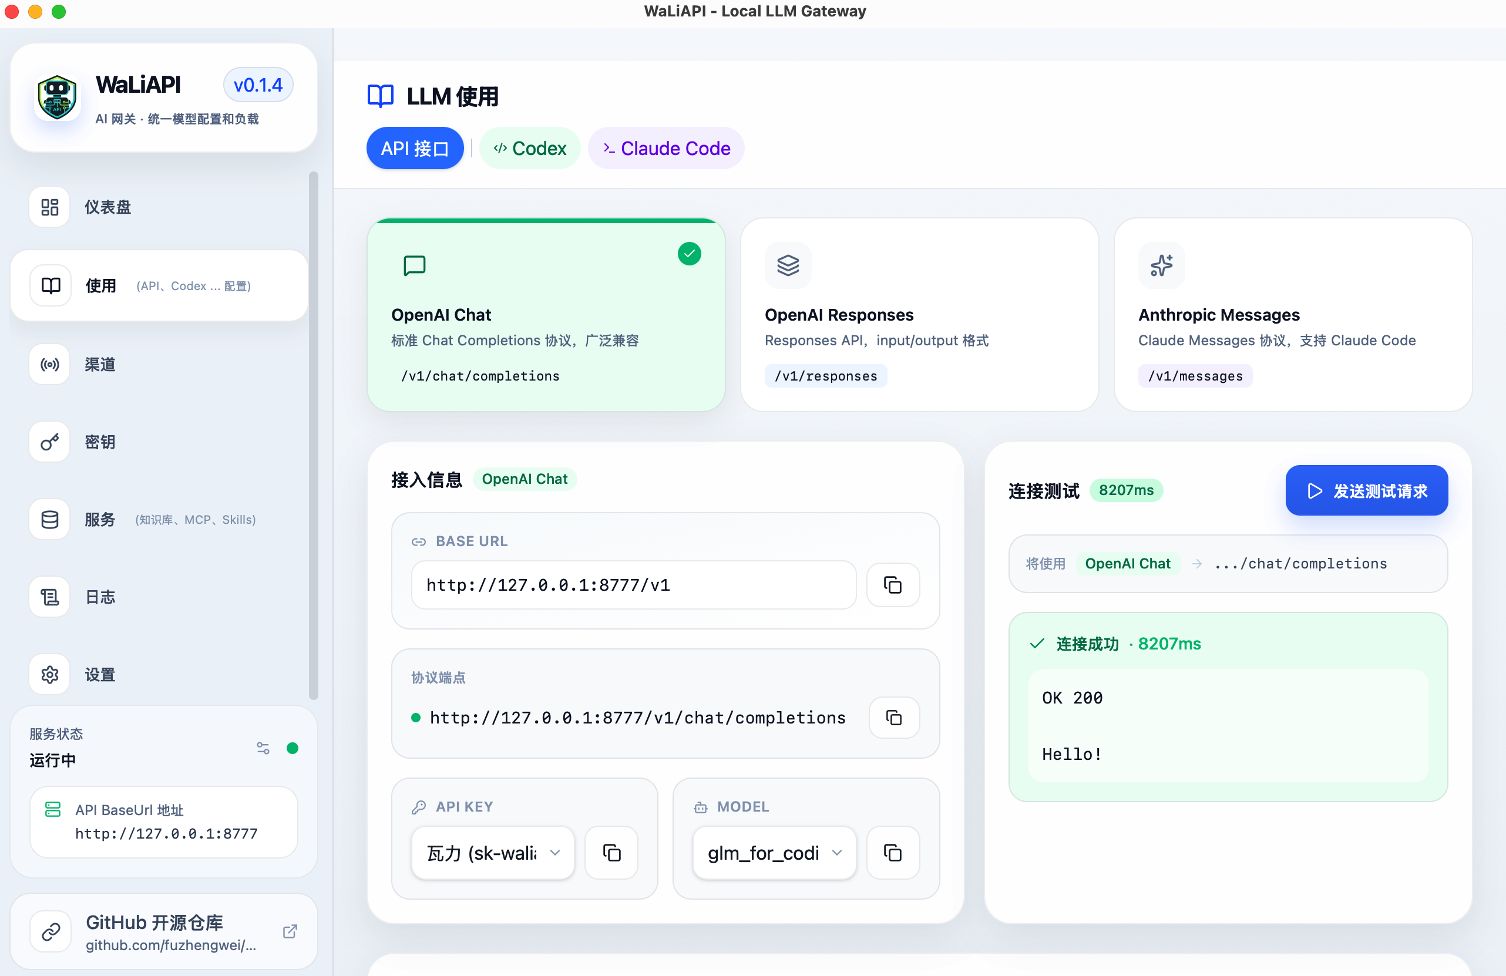1506x976 pixels.
Task: Click the 使用 book icon in sidebar
Action: click(x=51, y=286)
